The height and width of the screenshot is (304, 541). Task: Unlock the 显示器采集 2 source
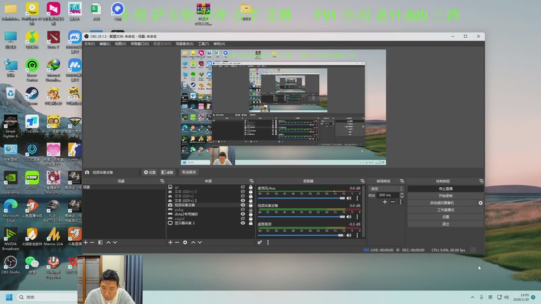pyautogui.click(x=250, y=223)
